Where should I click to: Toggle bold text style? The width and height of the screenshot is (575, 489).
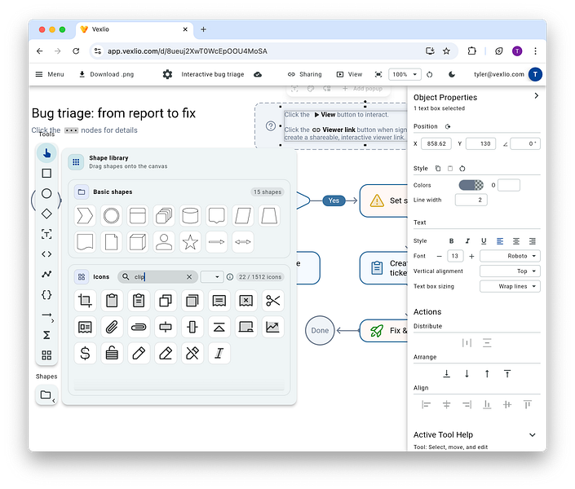point(451,241)
